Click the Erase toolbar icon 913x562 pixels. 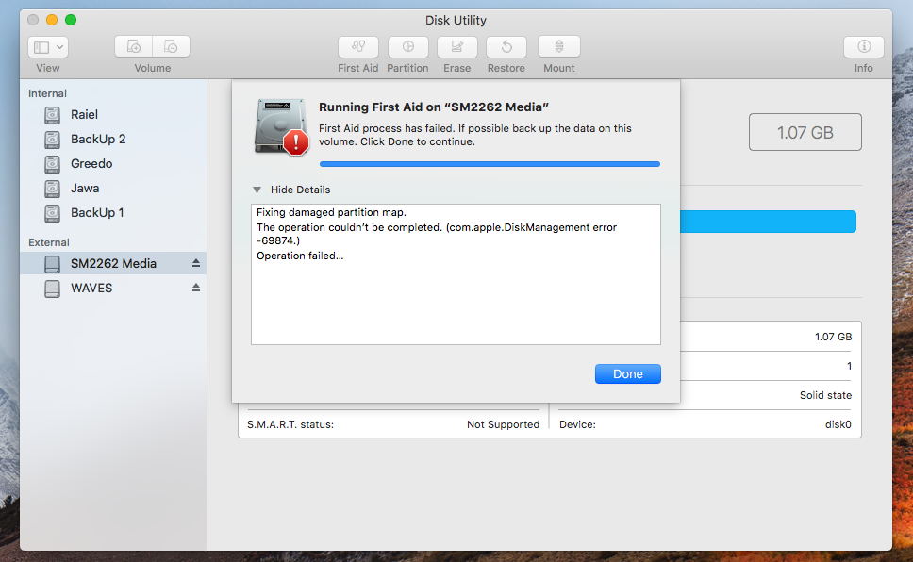(457, 46)
